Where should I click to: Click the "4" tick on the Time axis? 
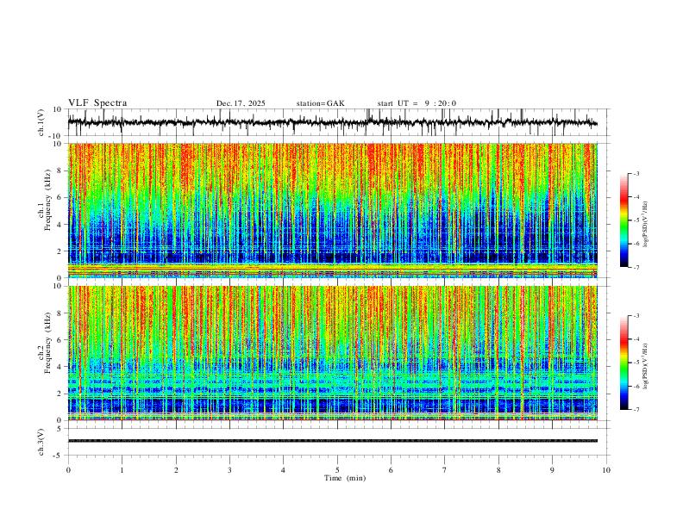pos(283,470)
